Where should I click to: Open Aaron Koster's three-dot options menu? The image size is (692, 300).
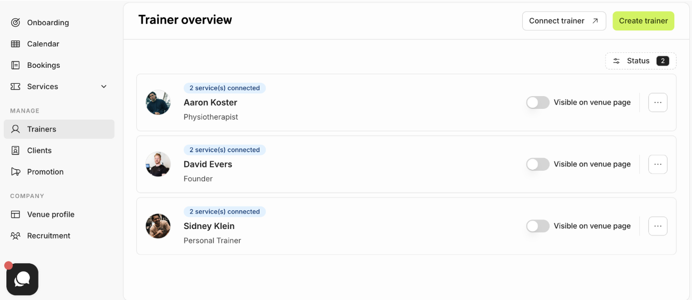[x=658, y=102]
